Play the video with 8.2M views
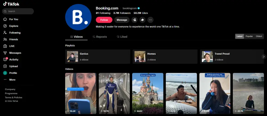The image size is (267, 116). (215, 93)
